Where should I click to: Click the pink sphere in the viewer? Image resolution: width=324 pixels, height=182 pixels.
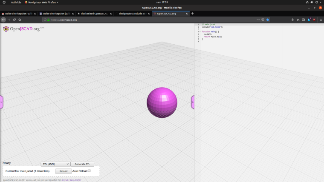[x=162, y=102]
